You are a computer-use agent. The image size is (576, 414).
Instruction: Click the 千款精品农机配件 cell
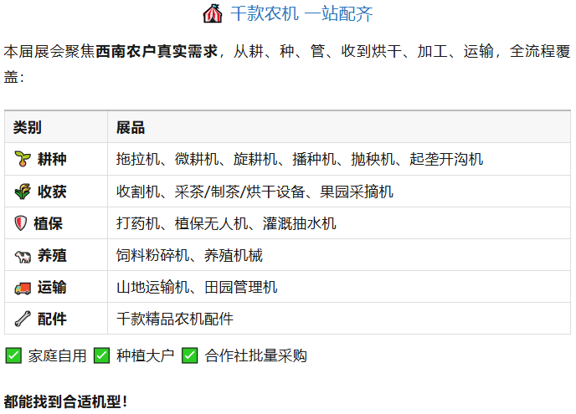(x=175, y=319)
